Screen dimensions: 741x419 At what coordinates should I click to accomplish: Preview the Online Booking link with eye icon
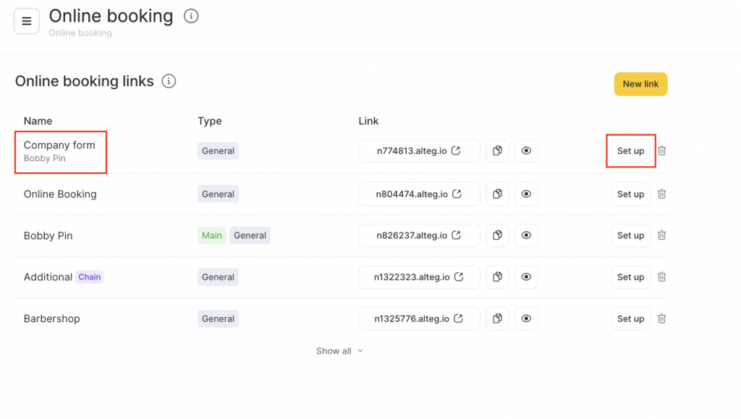point(526,194)
